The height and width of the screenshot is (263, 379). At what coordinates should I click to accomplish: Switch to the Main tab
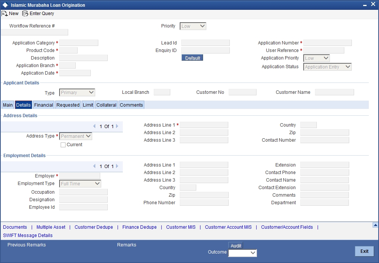point(8,105)
